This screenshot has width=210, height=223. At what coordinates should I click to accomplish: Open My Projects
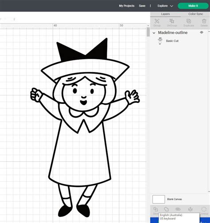pos(127,6)
